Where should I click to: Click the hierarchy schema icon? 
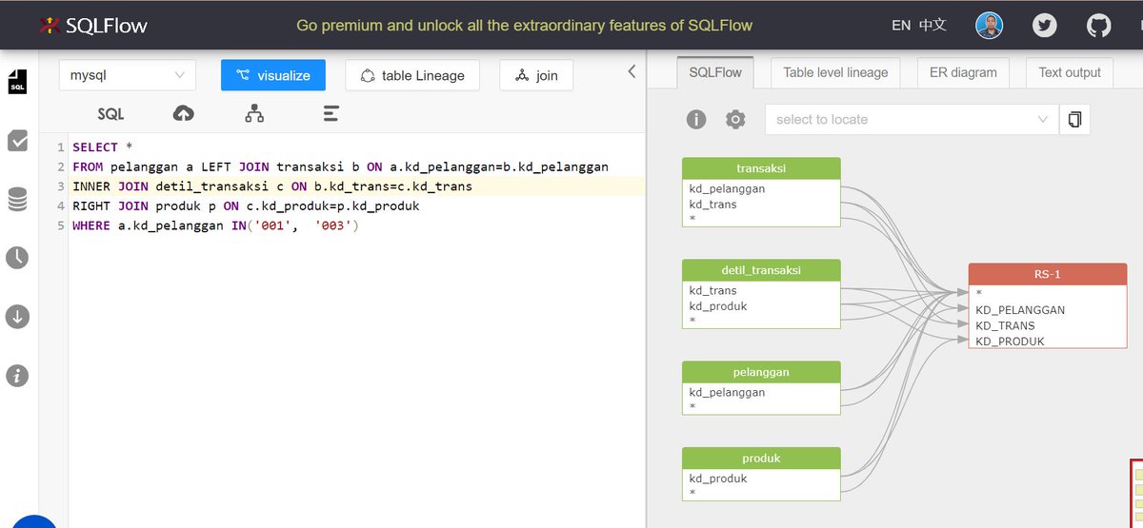(x=254, y=114)
